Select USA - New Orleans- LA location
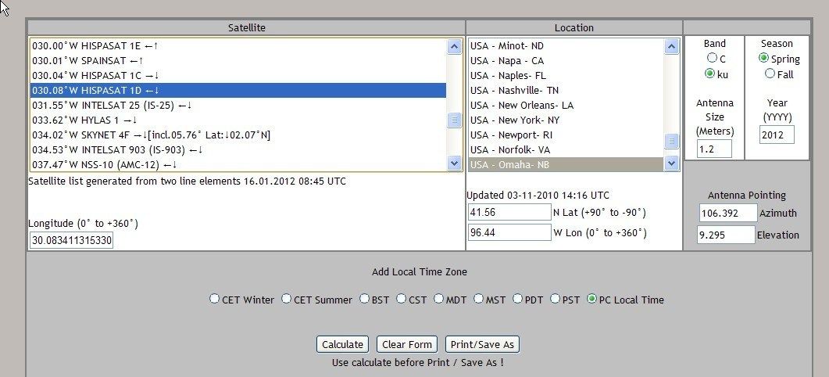The width and height of the screenshot is (829, 377). tap(566, 106)
